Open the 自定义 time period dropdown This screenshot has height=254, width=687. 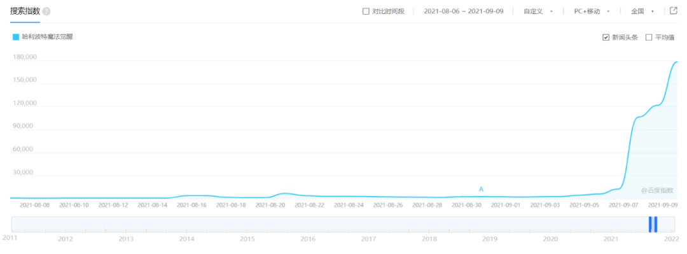[x=538, y=11]
